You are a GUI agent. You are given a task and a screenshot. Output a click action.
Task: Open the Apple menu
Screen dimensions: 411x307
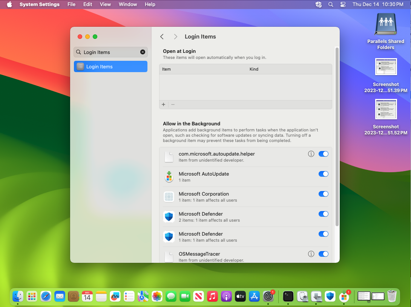click(x=9, y=5)
